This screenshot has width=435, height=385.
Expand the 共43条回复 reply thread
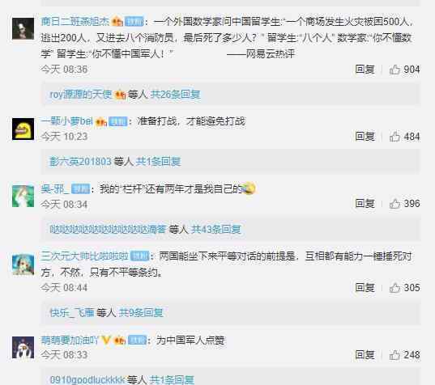click(215, 230)
